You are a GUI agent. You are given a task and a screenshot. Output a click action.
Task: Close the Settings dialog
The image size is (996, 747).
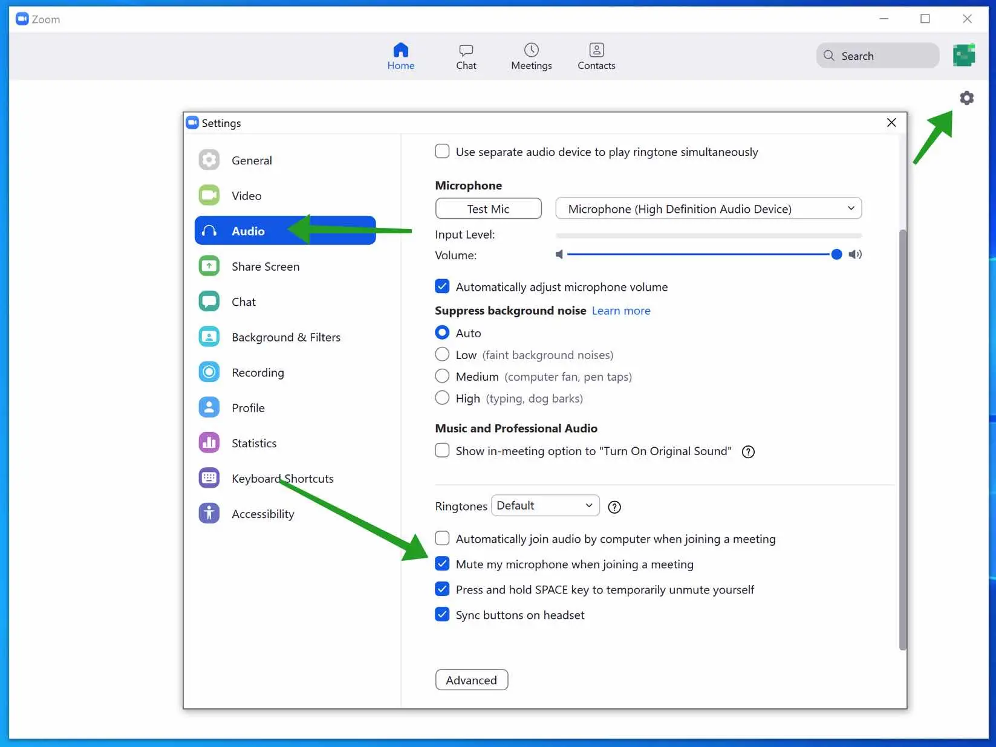tap(891, 123)
